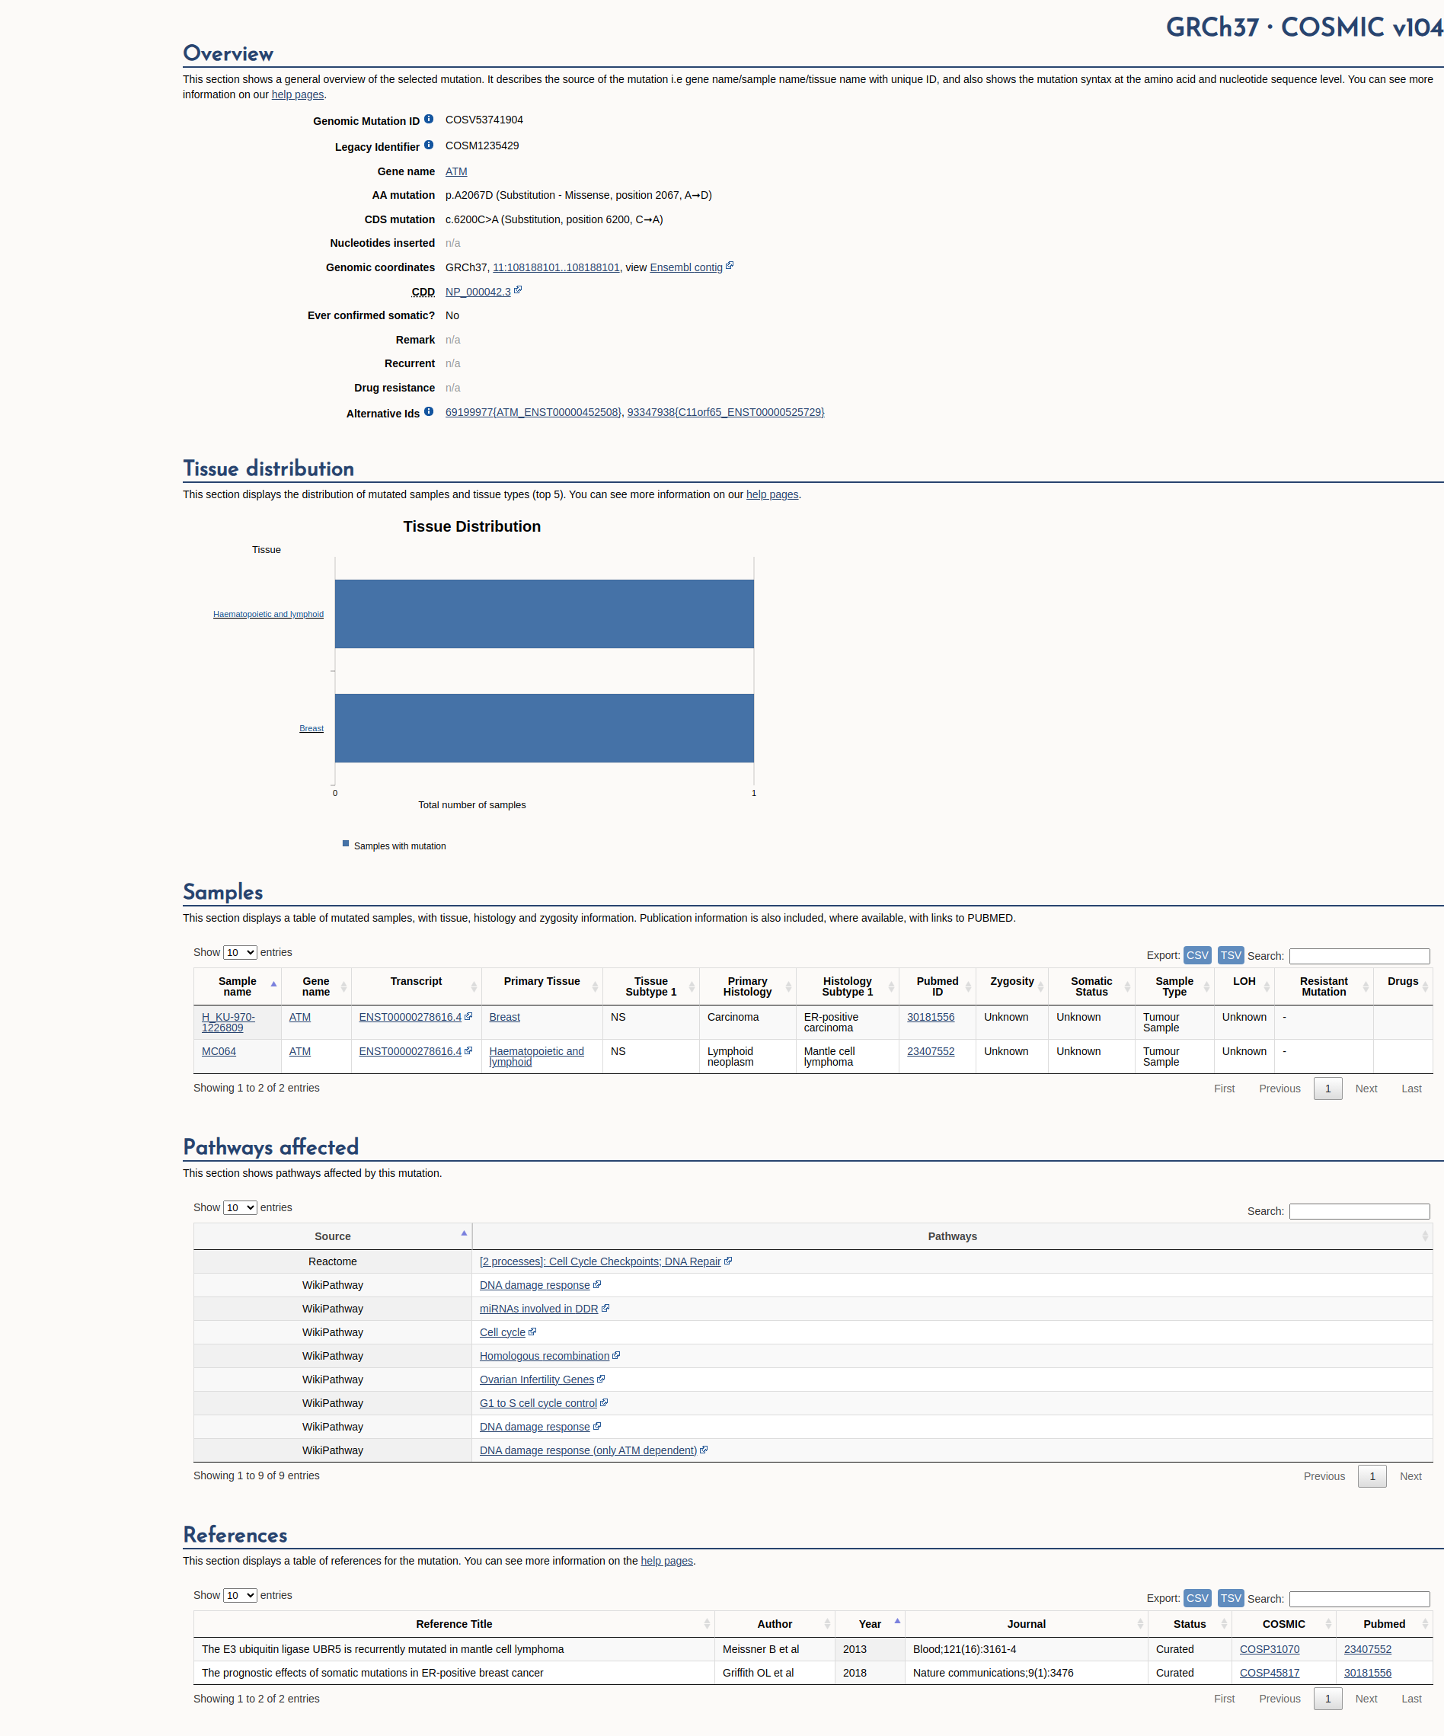Sort Samples table by LOH

[1244, 986]
